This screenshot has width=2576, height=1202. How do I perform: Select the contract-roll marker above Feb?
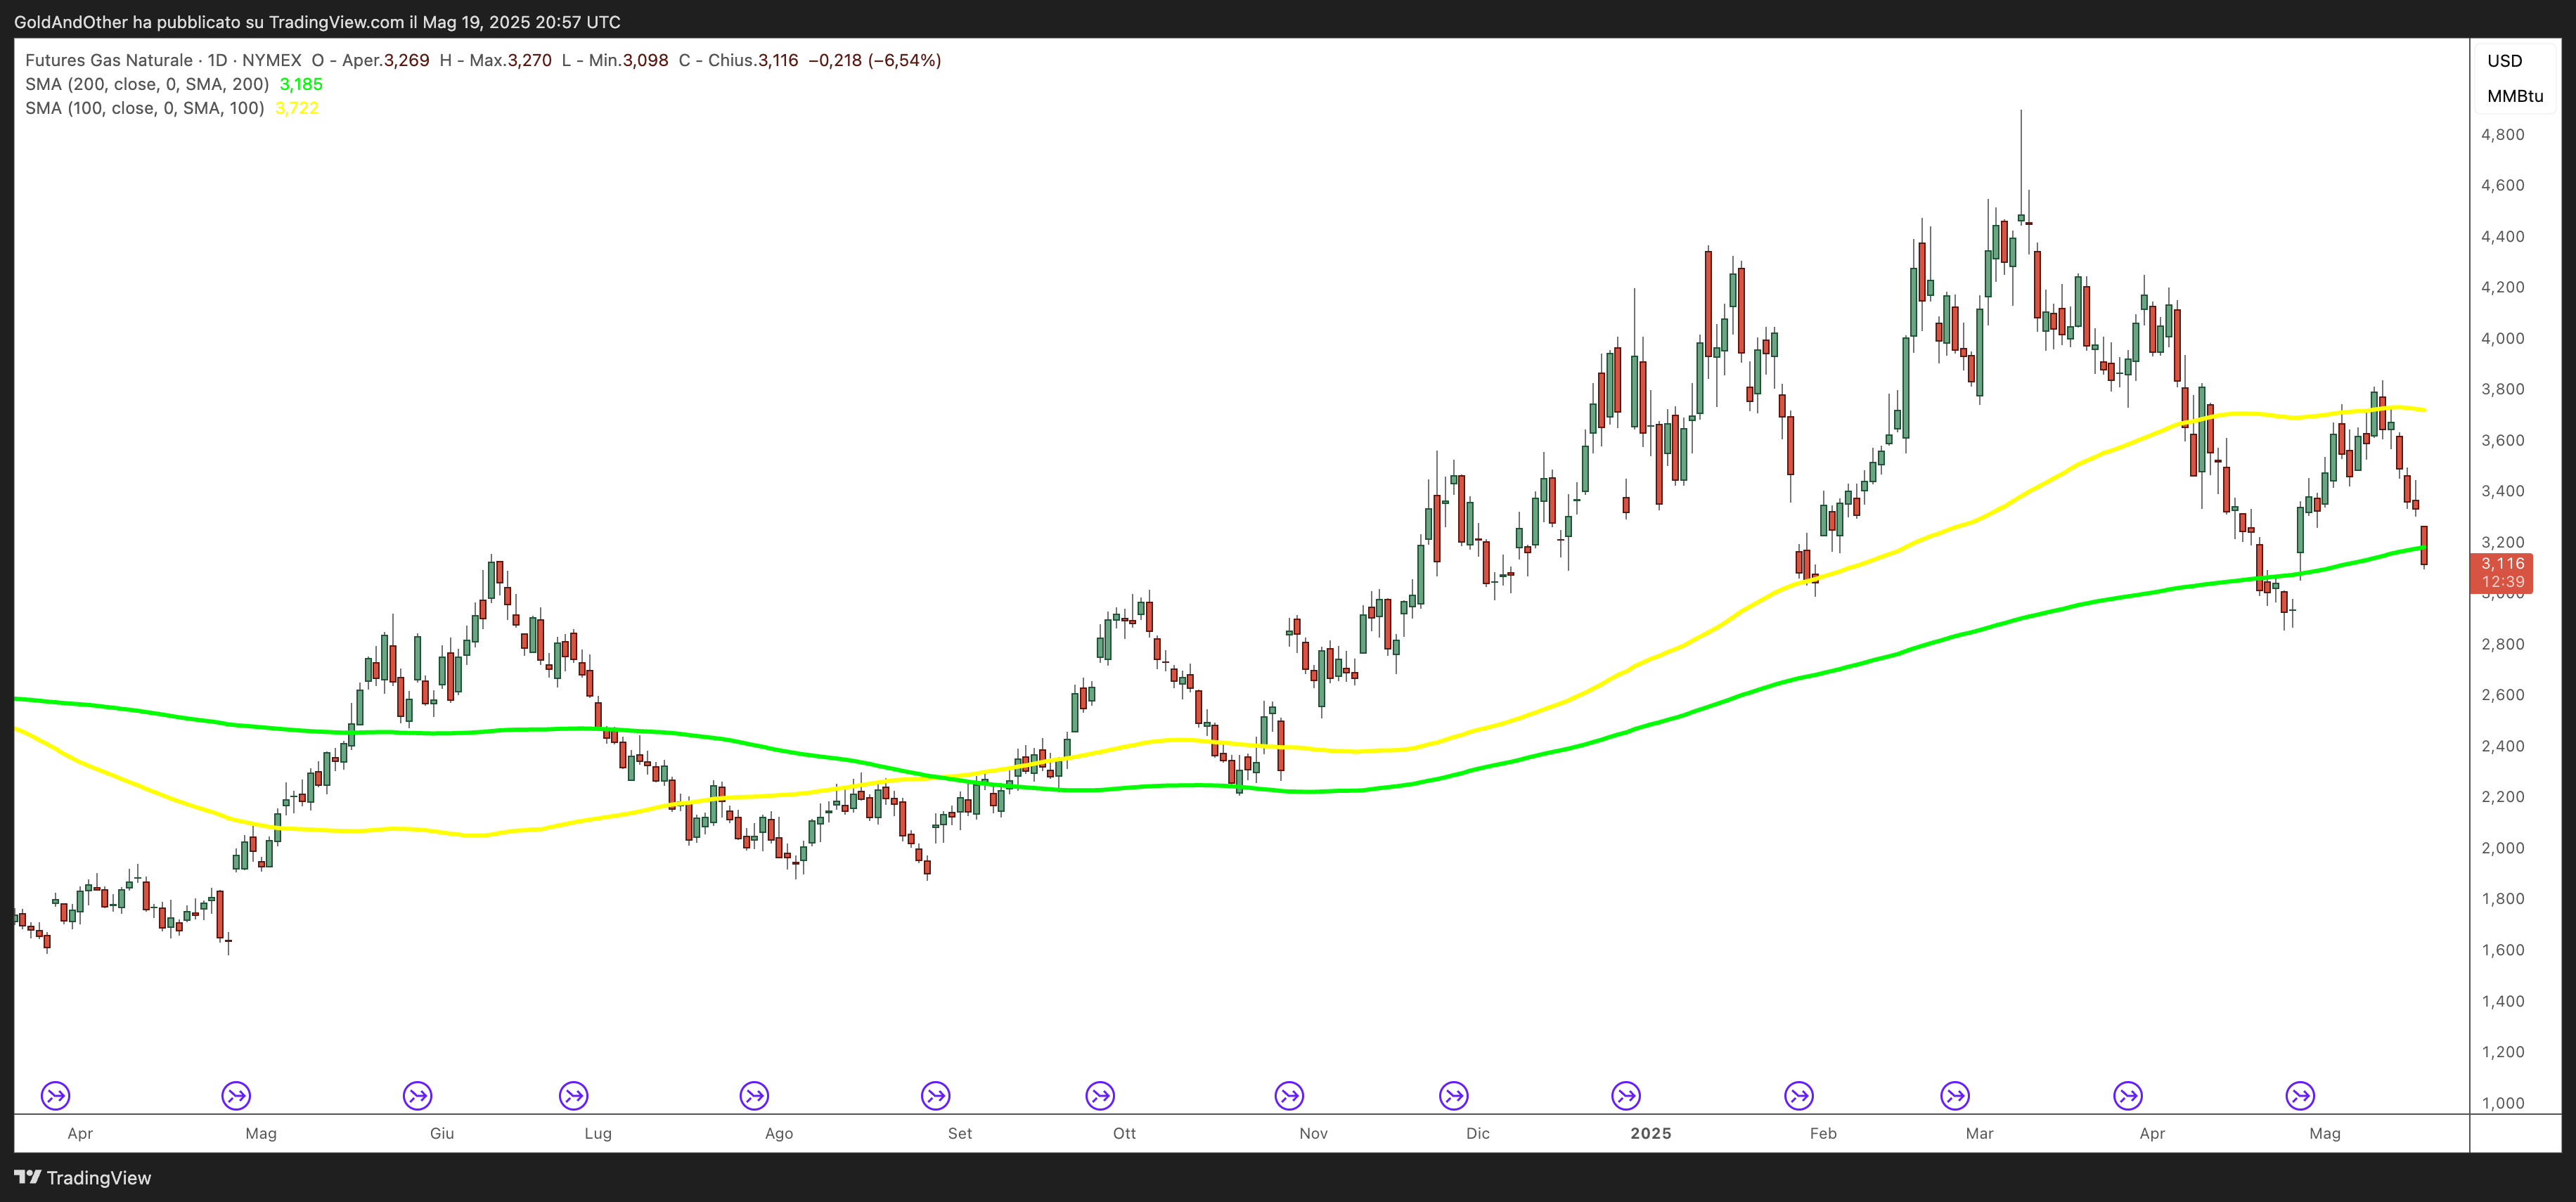1800,1096
